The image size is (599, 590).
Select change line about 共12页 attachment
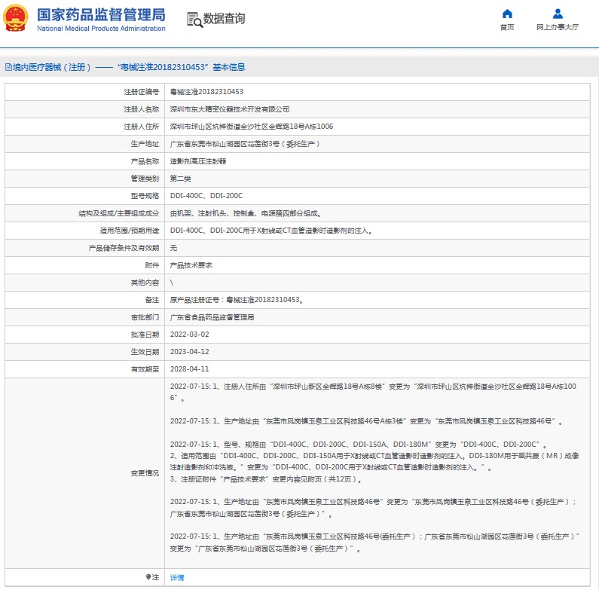[x=265, y=479]
